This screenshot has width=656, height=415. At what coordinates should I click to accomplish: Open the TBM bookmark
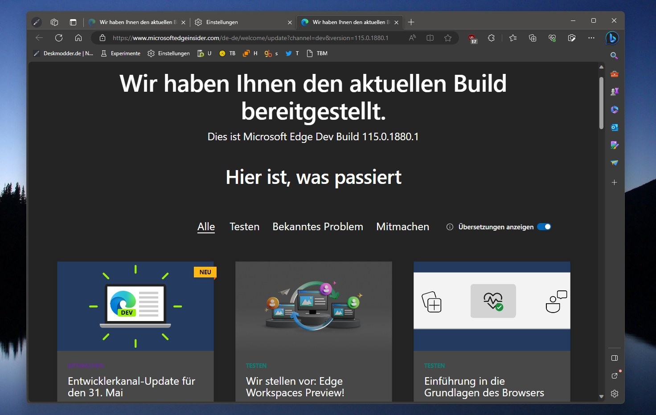(317, 53)
